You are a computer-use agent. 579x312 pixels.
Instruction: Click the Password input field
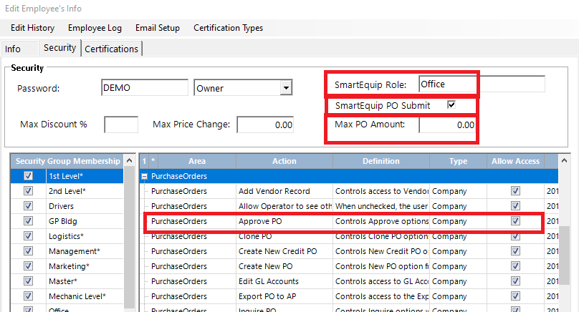(145, 88)
